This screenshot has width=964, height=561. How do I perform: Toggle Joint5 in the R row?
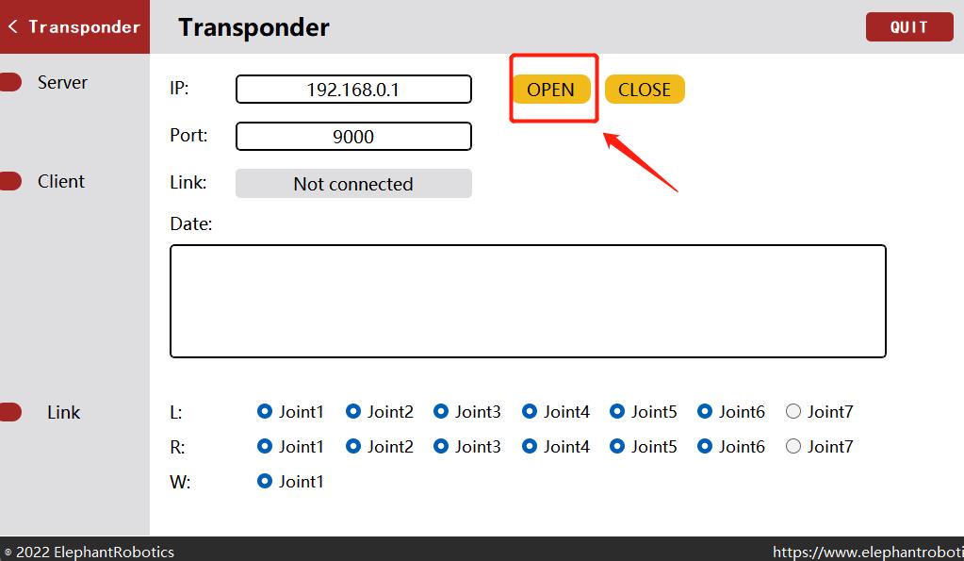point(617,446)
